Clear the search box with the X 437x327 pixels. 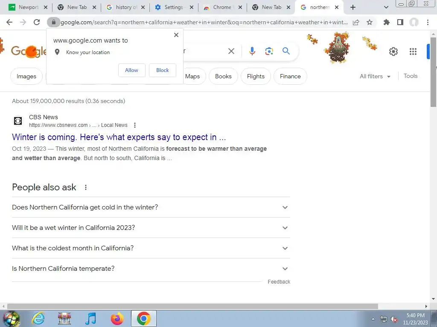point(231,51)
